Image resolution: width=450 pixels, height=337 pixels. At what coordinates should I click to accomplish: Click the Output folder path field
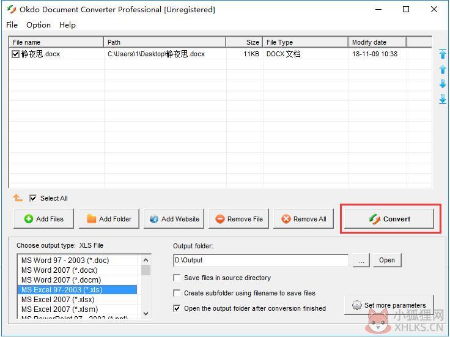(260, 261)
